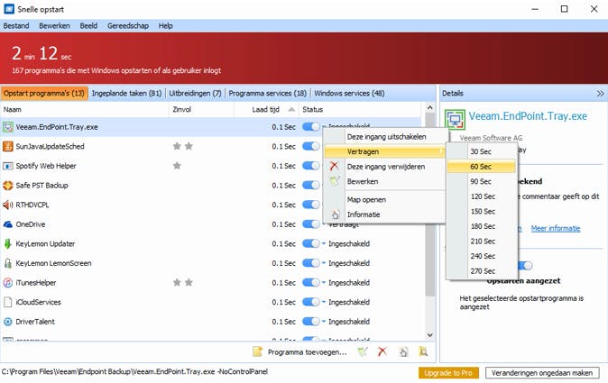
Task: Toggle the KeyLemon Updater switch
Action: 311,243
